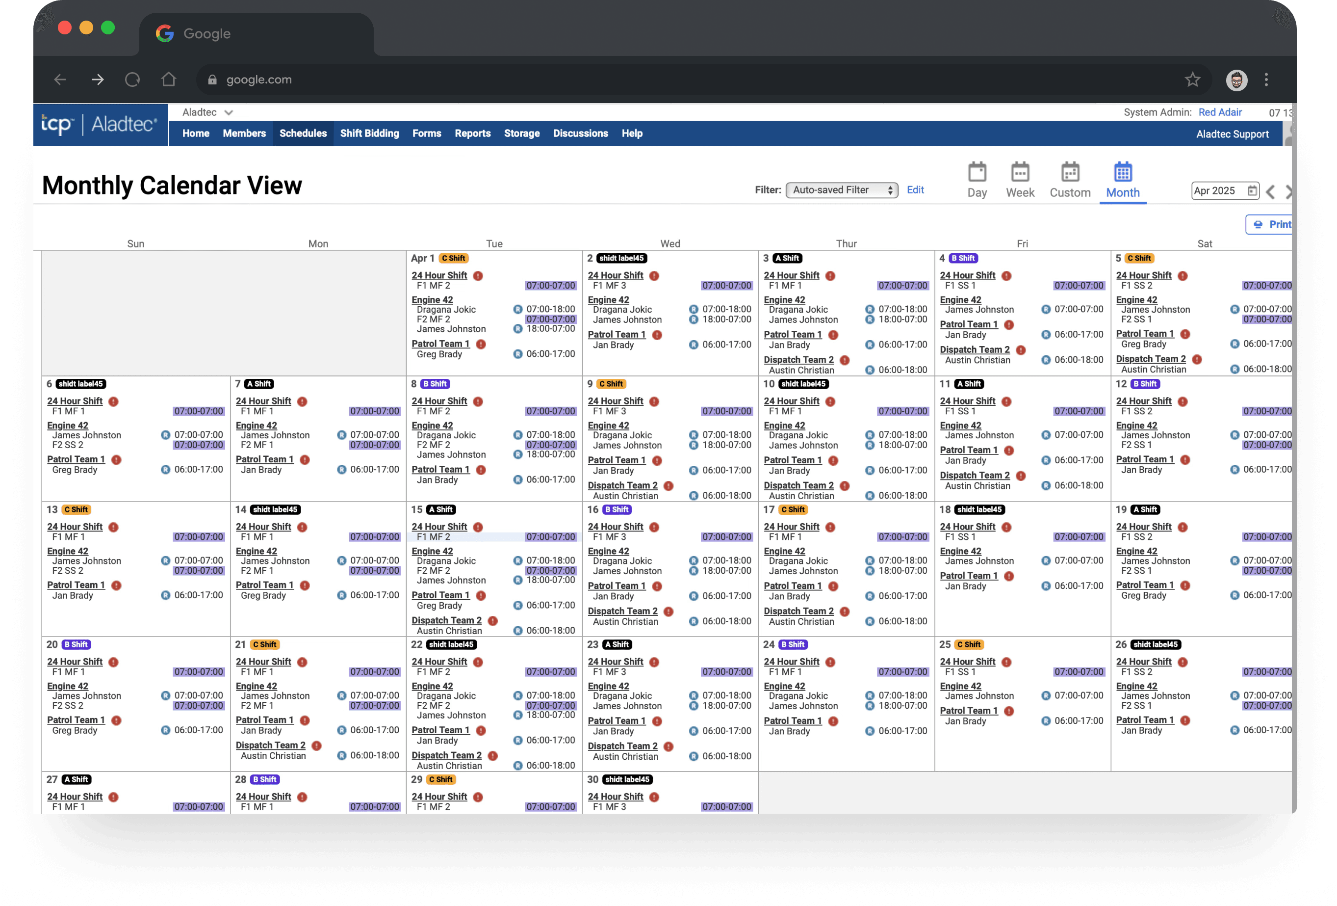
Task: Open browser three-dot menu
Action: point(1266,80)
